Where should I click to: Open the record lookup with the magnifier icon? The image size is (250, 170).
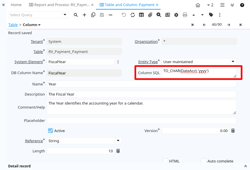tap(76, 15)
